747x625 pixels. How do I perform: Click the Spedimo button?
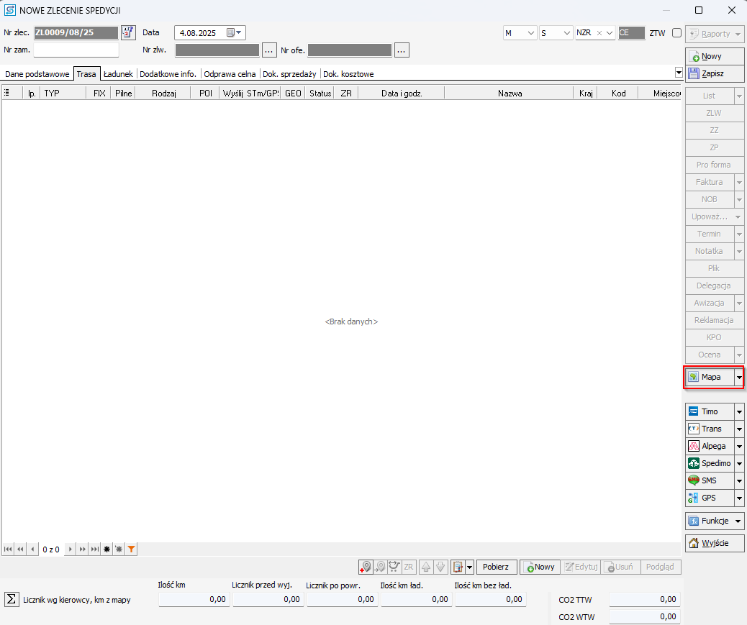coord(709,463)
